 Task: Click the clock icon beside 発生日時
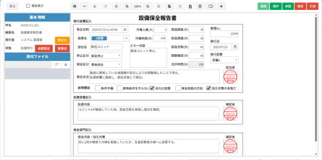coord(125,29)
